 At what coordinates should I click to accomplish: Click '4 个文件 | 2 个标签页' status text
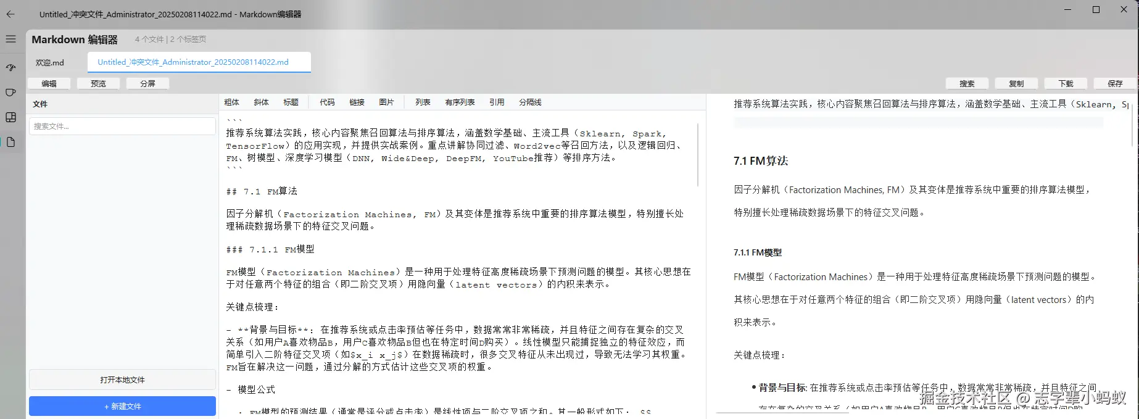(x=170, y=39)
